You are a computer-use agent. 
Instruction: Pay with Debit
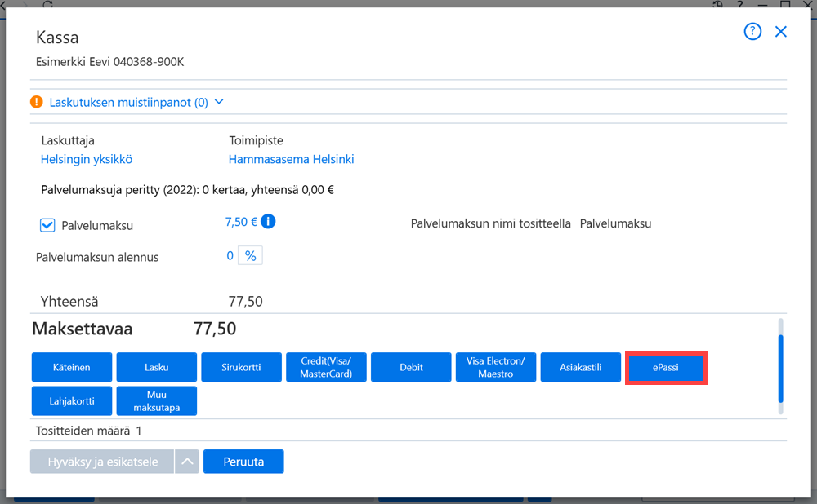click(411, 367)
